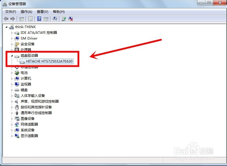The height and width of the screenshot is (166, 227).
Task: Click the 安全设备 key icon
Action: pyautogui.click(x=17, y=44)
